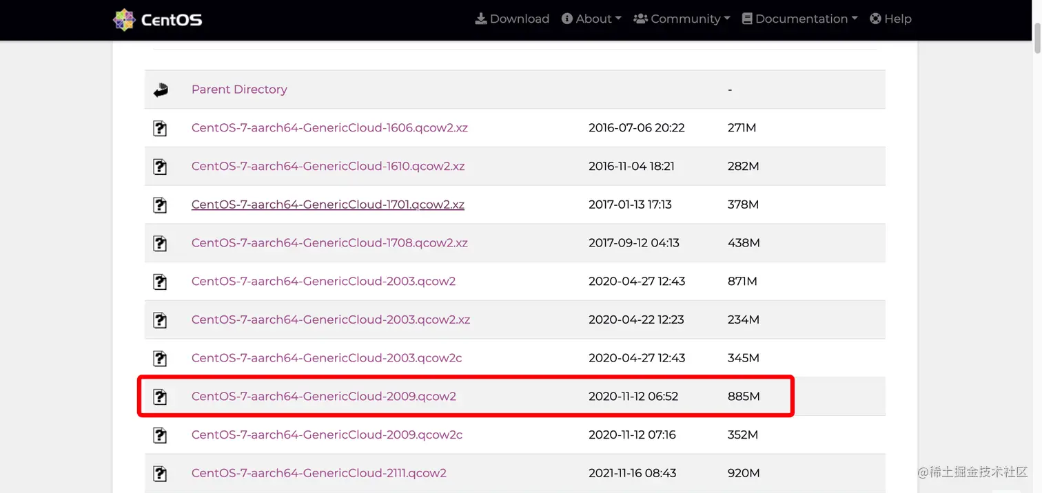Click file icon beside GenericCloud-1701.qcow2.xz
This screenshot has height=493, width=1042.
click(x=160, y=205)
